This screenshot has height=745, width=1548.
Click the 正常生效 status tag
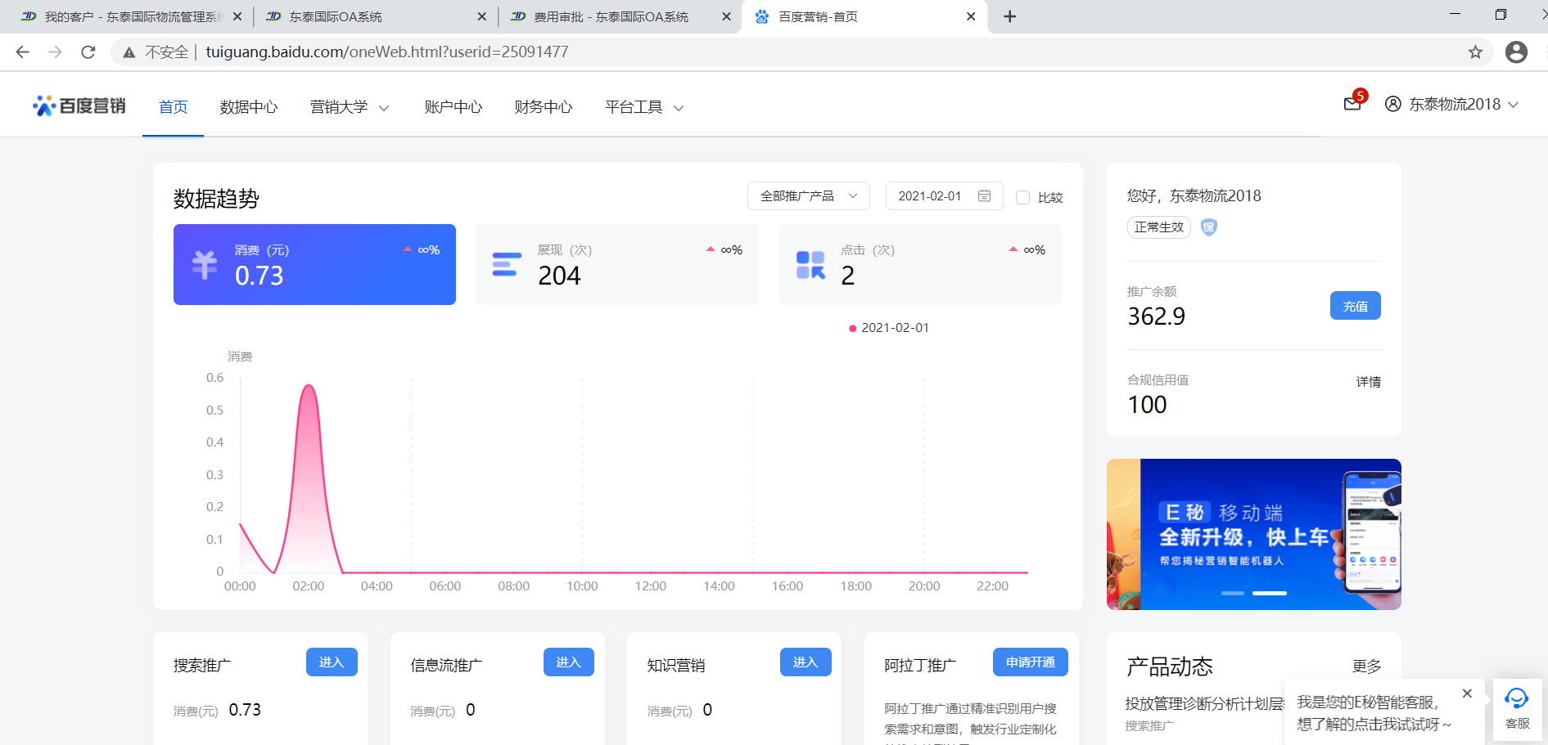click(1158, 227)
